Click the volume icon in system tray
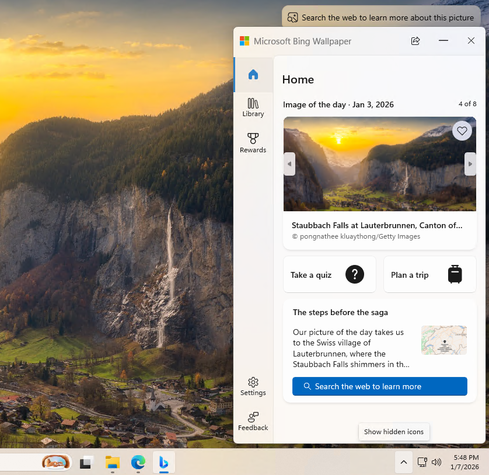Image resolution: width=489 pixels, height=475 pixels. pyautogui.click(x=436, y=463)
